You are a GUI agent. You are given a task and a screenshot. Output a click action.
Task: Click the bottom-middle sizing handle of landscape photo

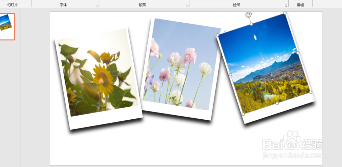(x=277, y=103)
